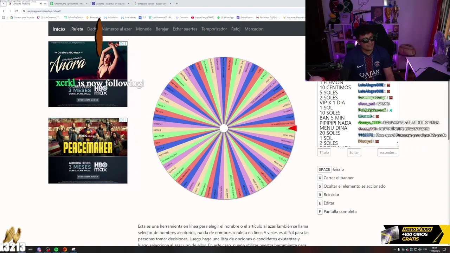This screenshot has width=450, height=253.
Task: Open Barajar in the navbar
Action: pyautogui.click(x=162, y=29)
